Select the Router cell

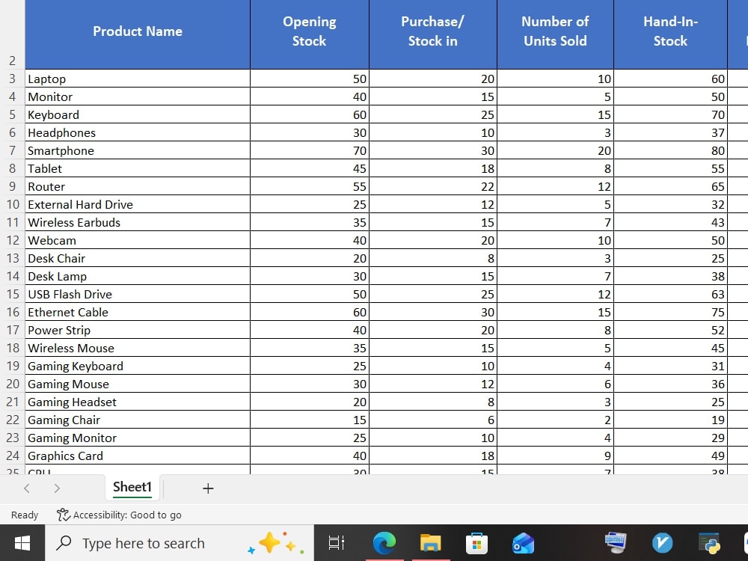tap(138, 186)
